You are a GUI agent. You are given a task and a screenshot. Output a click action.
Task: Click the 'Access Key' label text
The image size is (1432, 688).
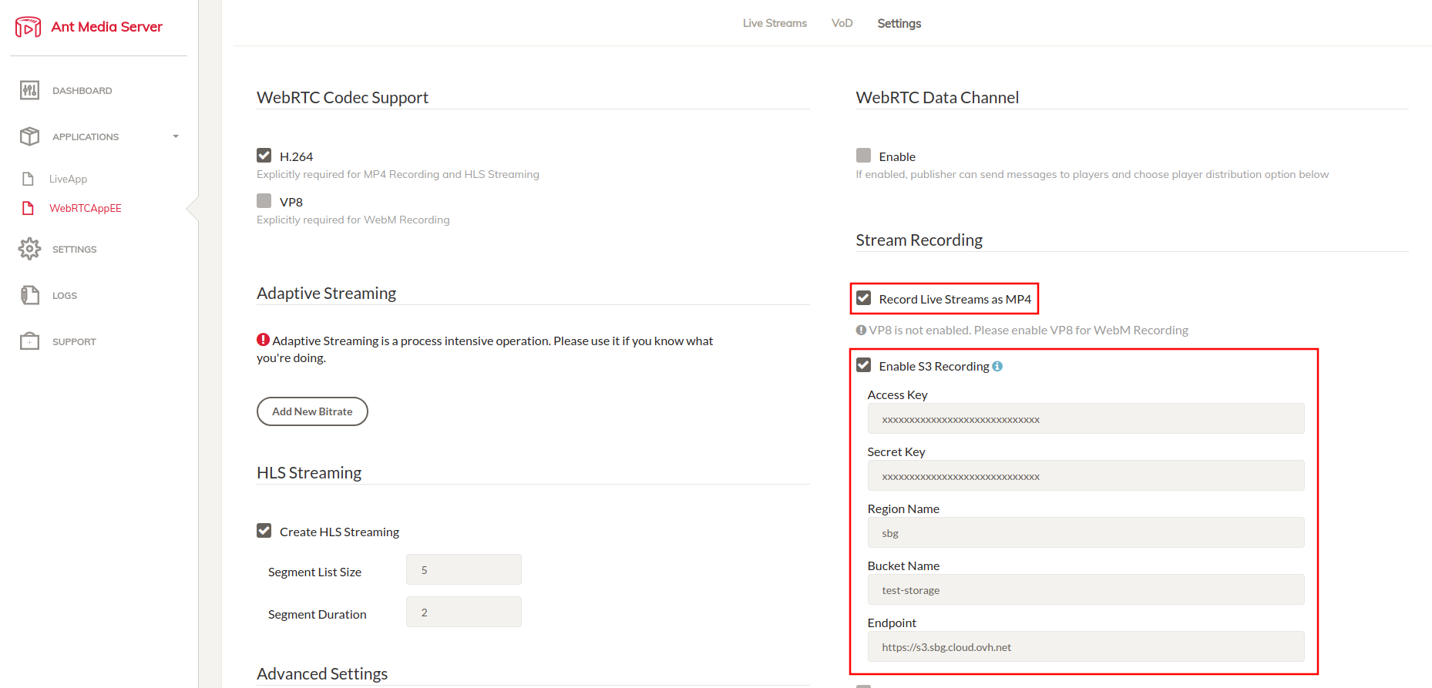point(897,394)
